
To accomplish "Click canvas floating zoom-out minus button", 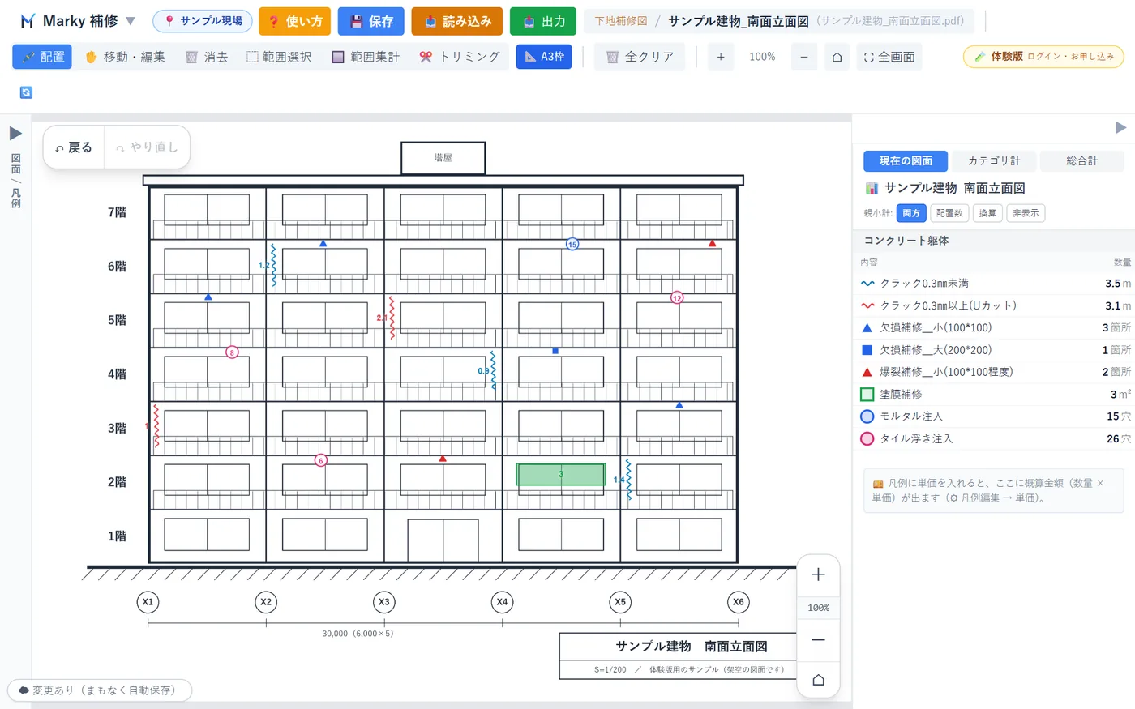I will pos(818,640).
